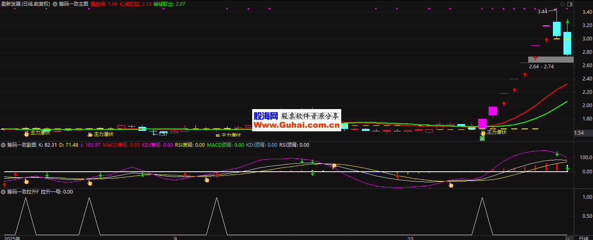Click the green down arrow above last candle
The width and height of the screenshot is (593, 240).
[x=567, y=21]
